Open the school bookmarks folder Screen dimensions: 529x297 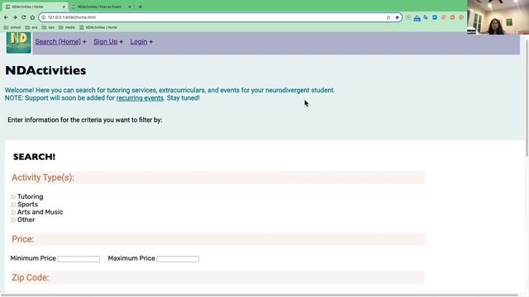click(12, 27)
